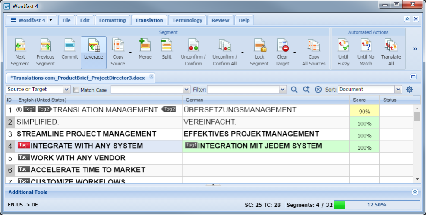Expand the search text dropdown

pos(186,90)
